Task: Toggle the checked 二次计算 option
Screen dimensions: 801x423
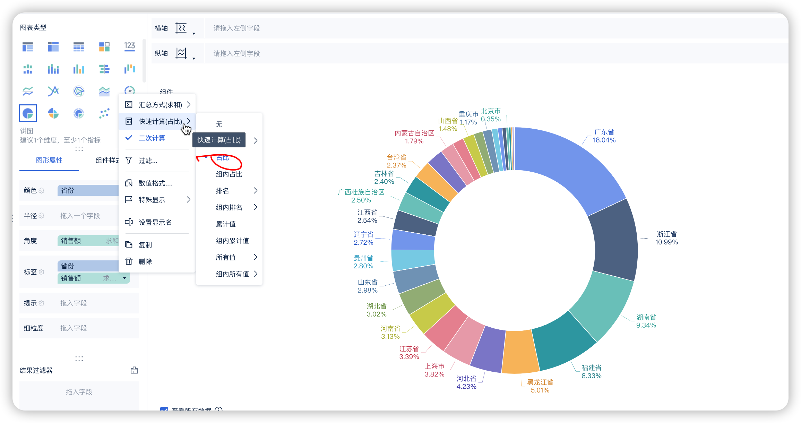Action: pyautogui.click(x=157, y=138)
